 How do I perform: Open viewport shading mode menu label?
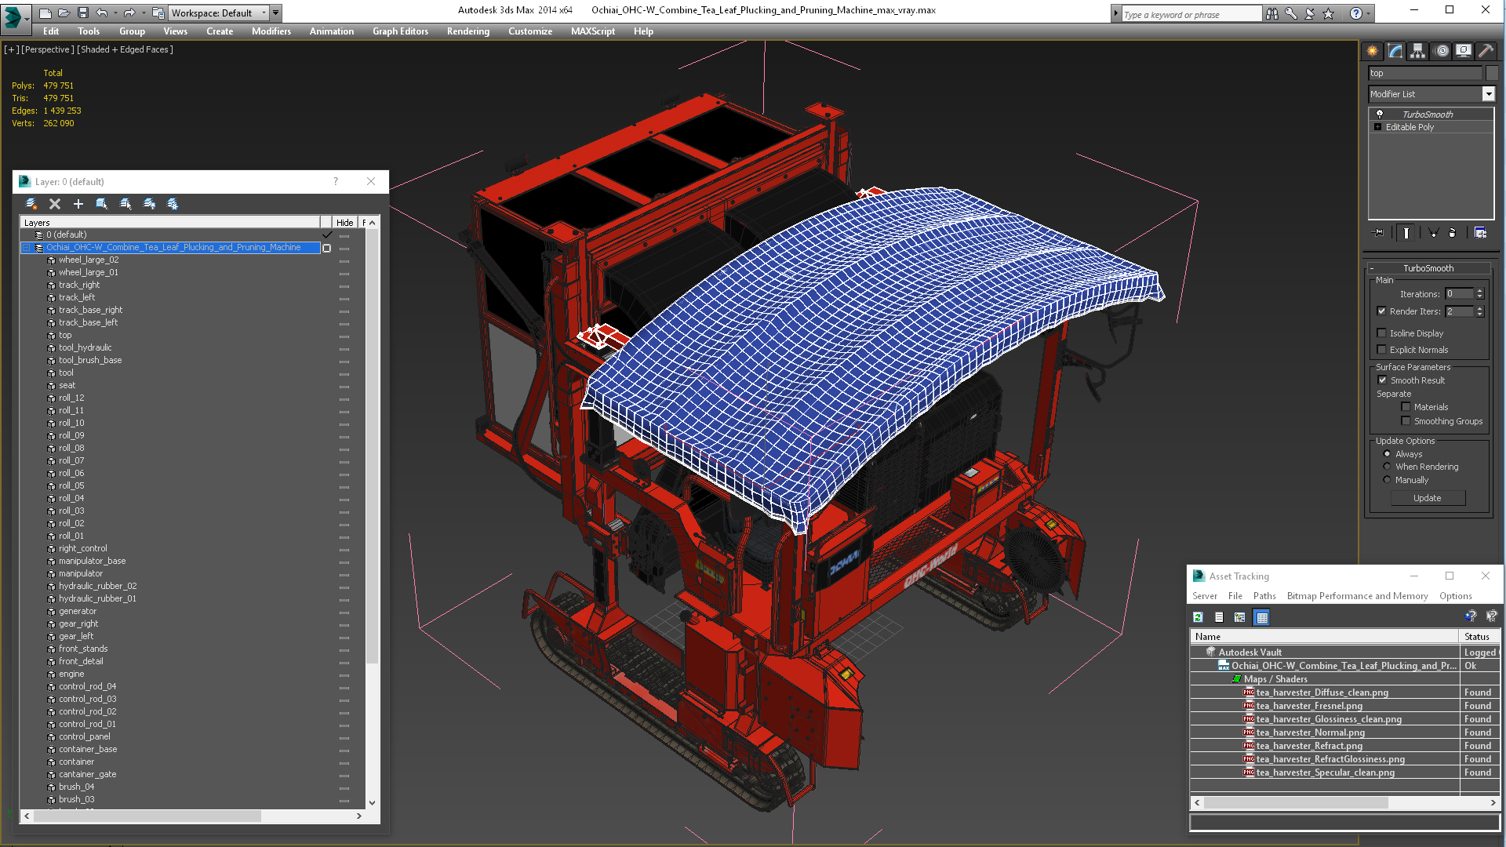[125, 49]
